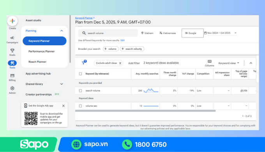Open Billing card icon
This screenshot has width=265, height=152.
click(12, 76)
